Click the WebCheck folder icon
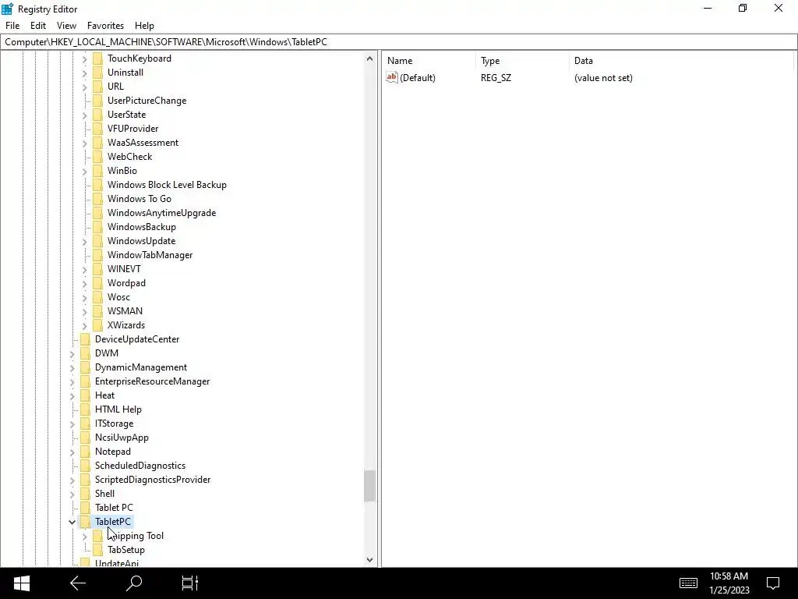The image size is (798, 599). [97, 156]
